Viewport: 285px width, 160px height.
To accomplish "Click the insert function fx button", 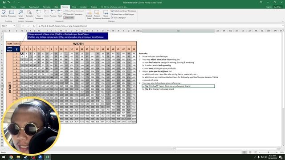I will 34,26.
